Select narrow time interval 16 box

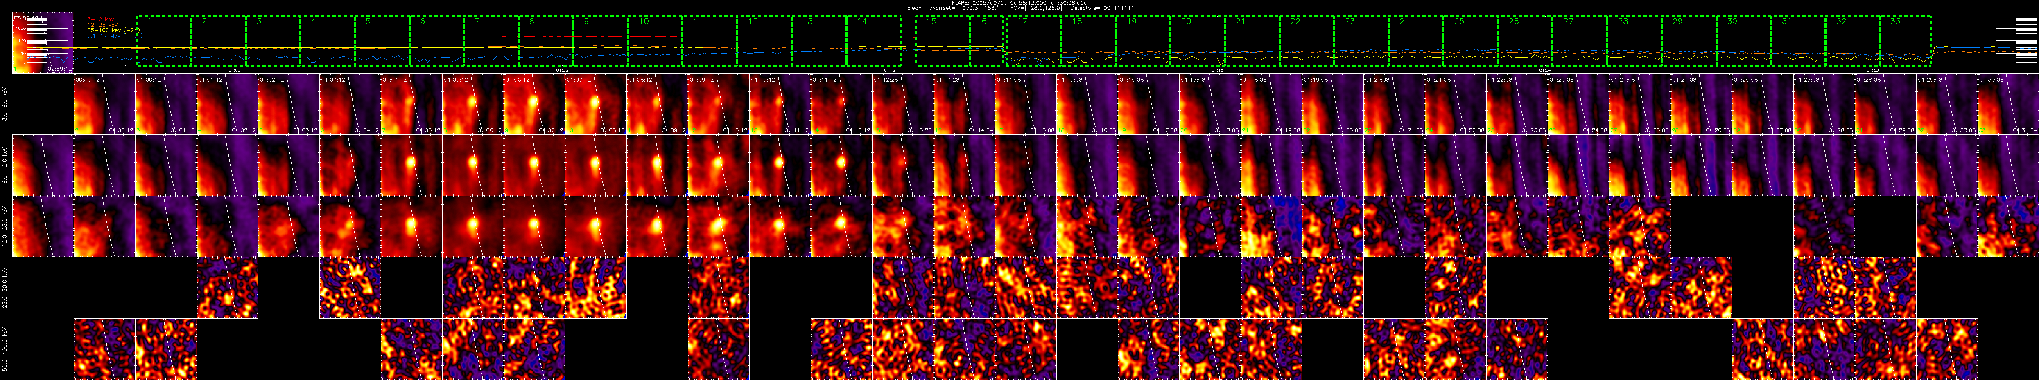(x=987, y=41)
